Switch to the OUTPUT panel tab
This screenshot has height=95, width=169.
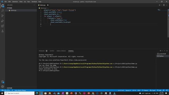coord(52,51)
